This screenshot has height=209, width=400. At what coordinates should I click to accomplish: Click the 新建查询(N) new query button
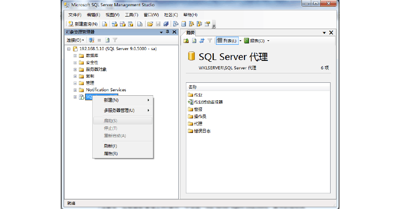83,24
